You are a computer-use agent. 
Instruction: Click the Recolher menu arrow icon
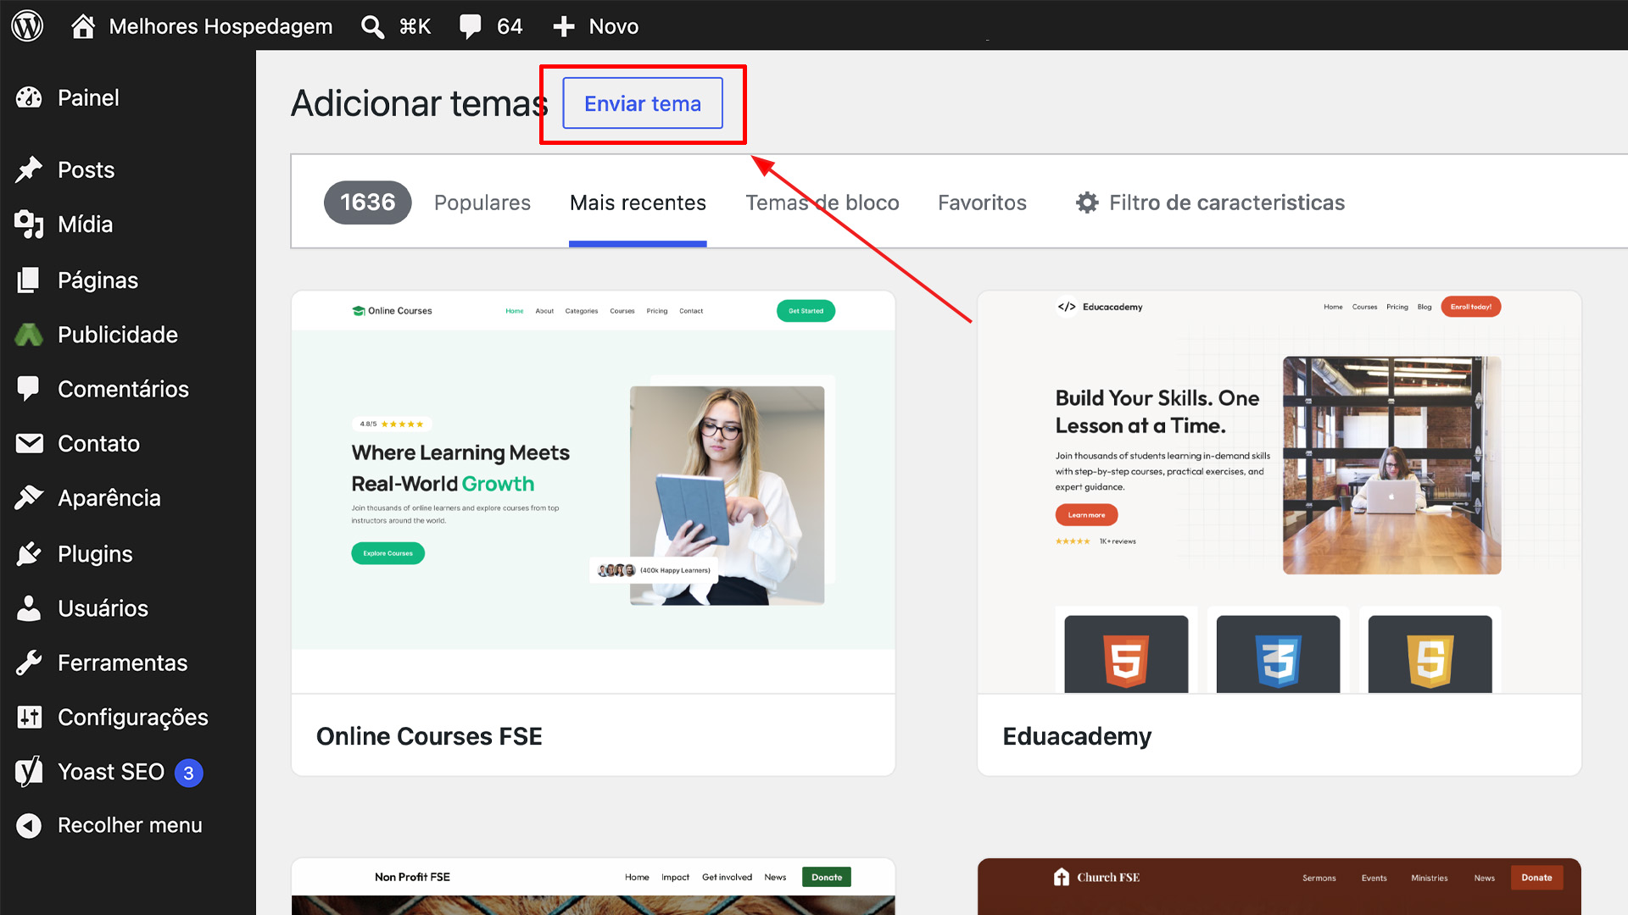[x=29, y=825]
